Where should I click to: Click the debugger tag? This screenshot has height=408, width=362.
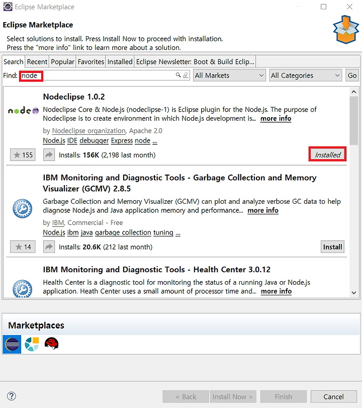94,140
